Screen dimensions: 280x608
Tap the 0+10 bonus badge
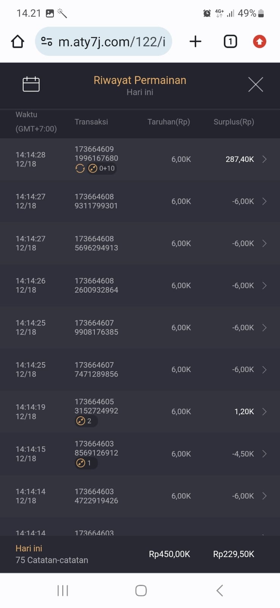coord(102,168)
